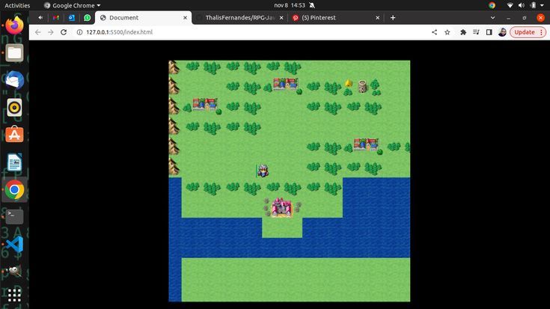Click the Wi-Fi icon in top bar
The image size is (550, 309).
pyautogui.click(x=510, y=5)
